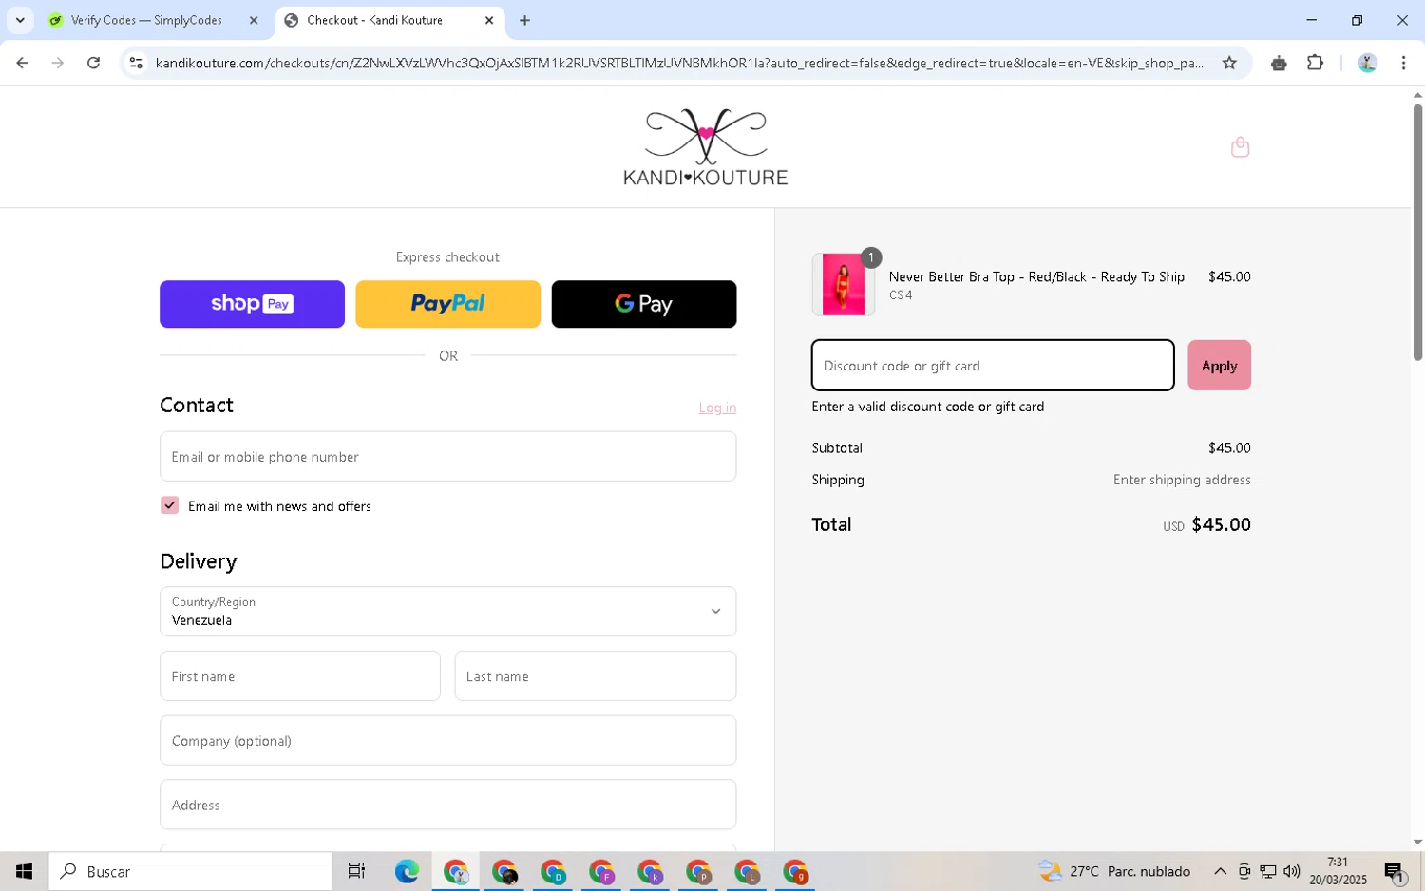
Task: Expand the Country/Region dropdown
Action: coord(447,611)
